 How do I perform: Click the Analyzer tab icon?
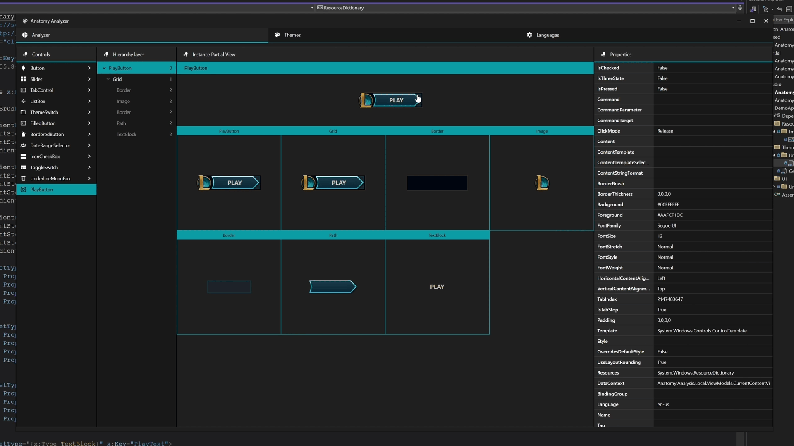[x=25, y=35]
